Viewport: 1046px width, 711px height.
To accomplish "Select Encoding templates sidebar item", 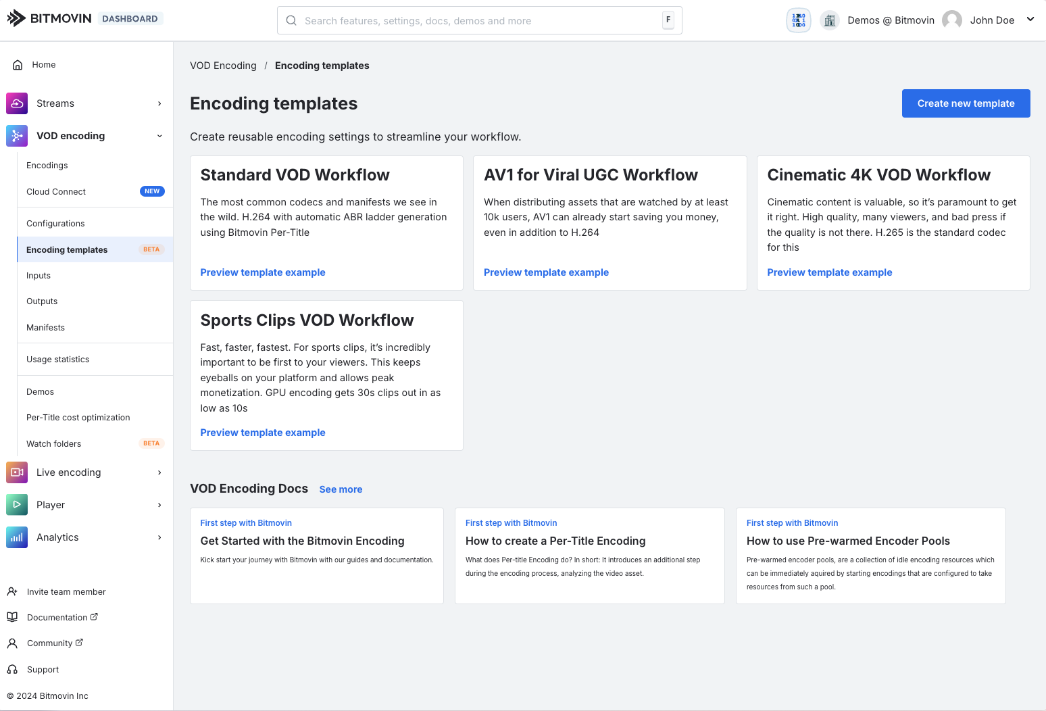I will tap(95, 250).
